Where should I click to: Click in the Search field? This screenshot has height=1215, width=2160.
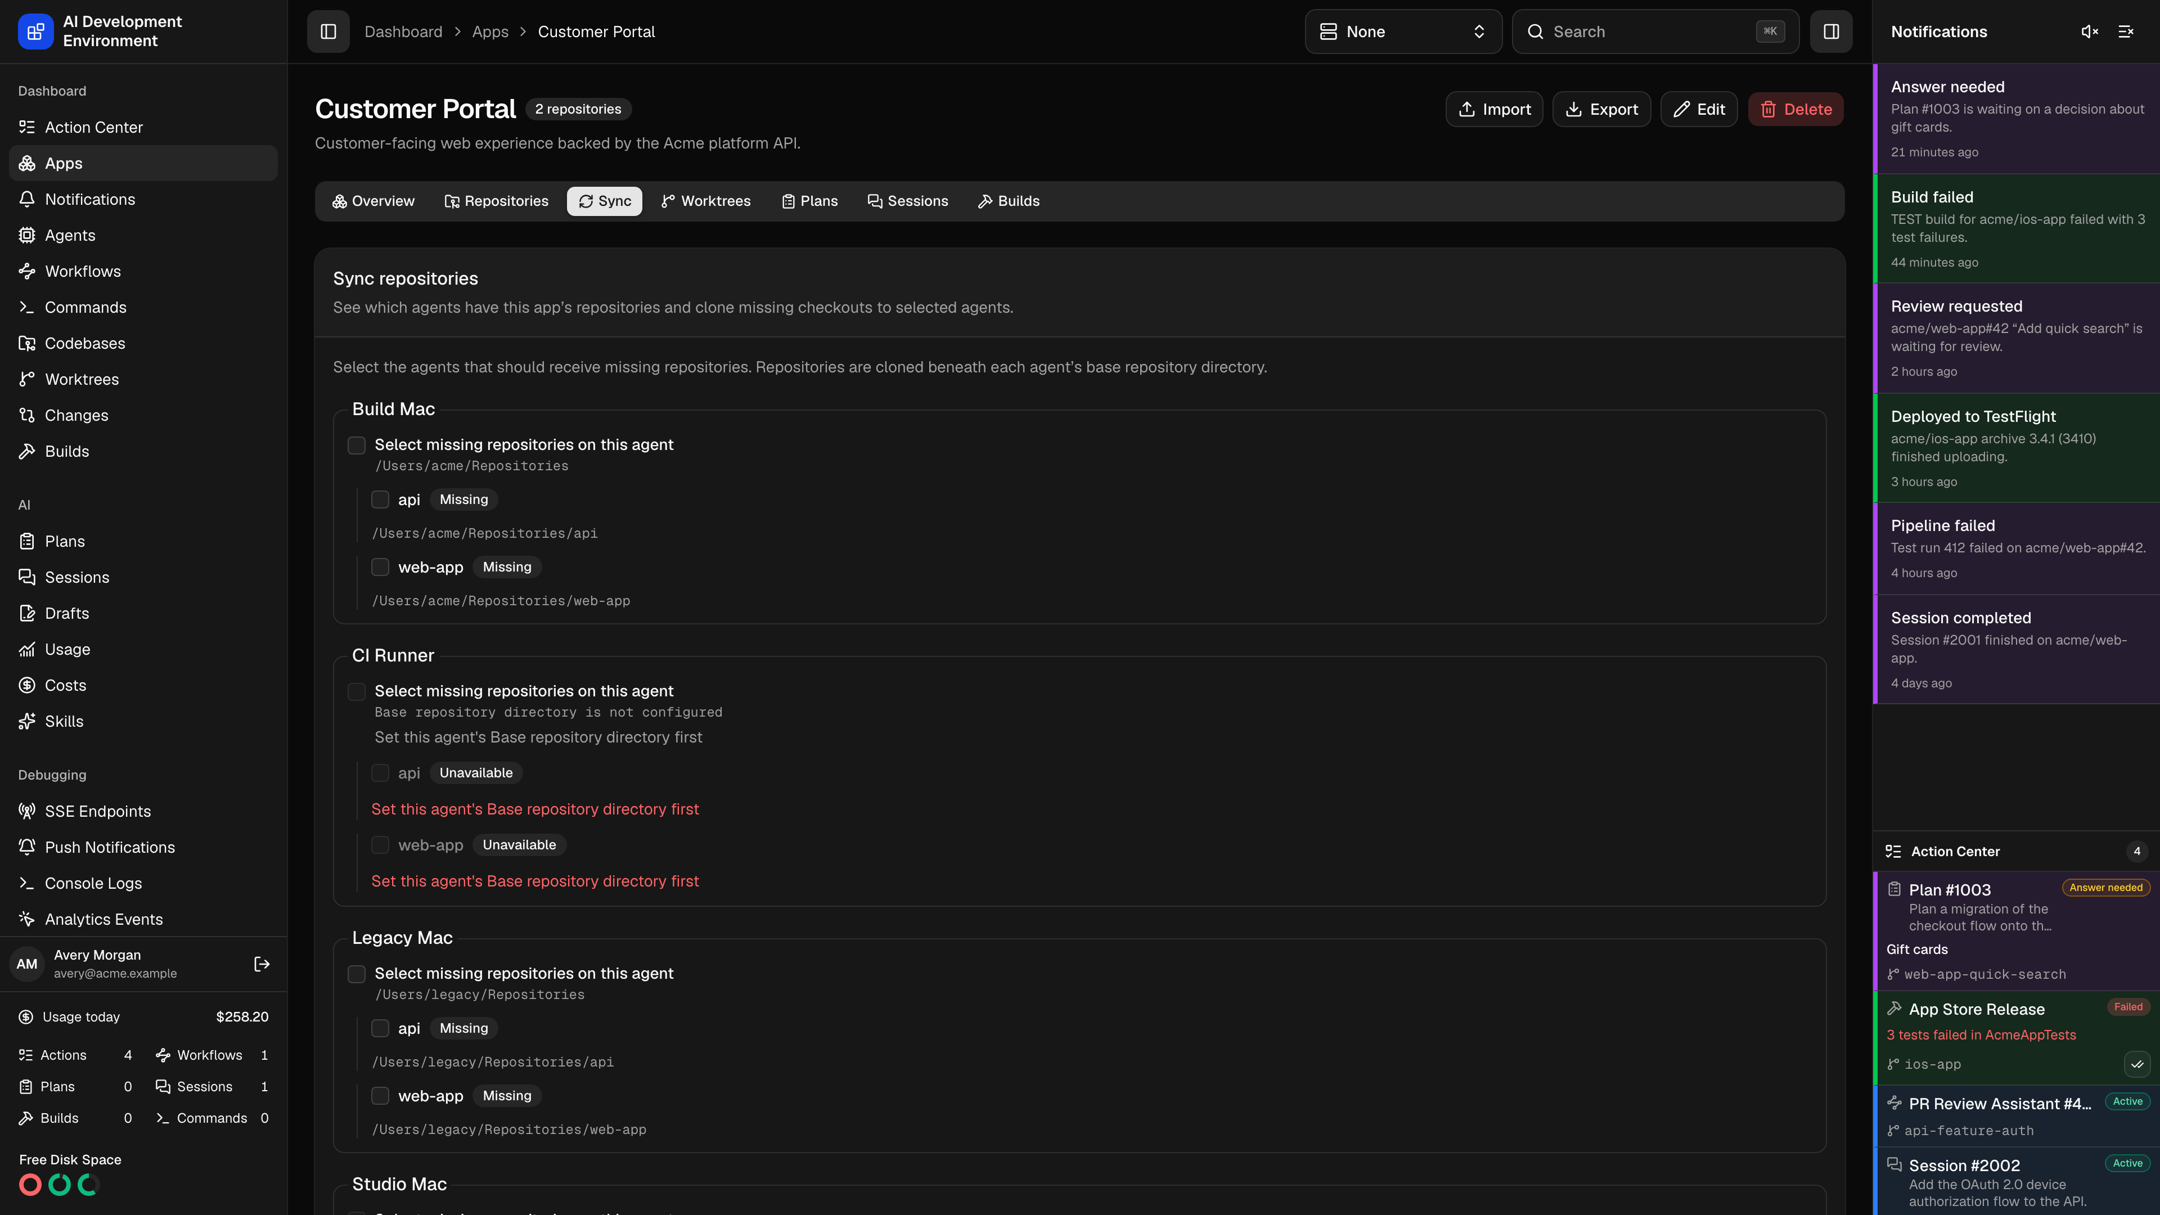1655,32
